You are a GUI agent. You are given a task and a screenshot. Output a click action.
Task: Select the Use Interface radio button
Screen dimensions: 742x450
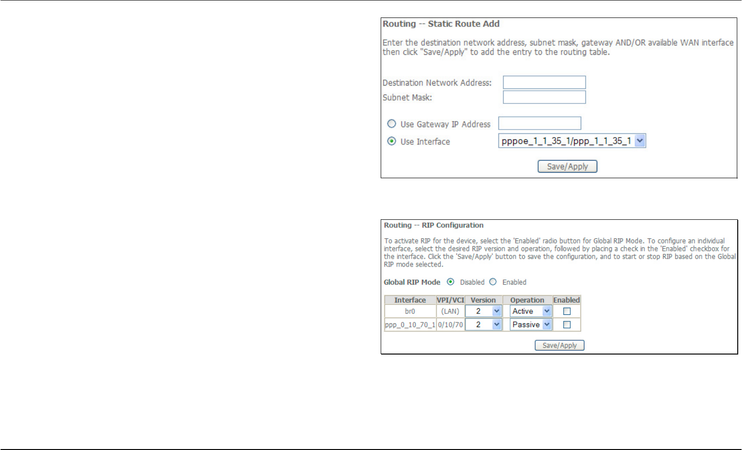392,141
